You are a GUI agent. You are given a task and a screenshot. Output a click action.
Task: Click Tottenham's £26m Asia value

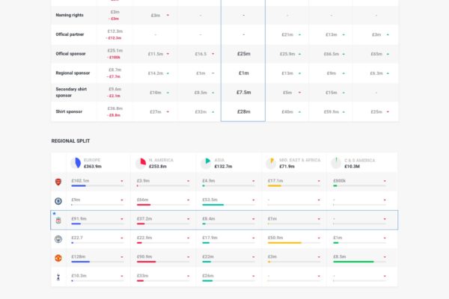point(208,276)
